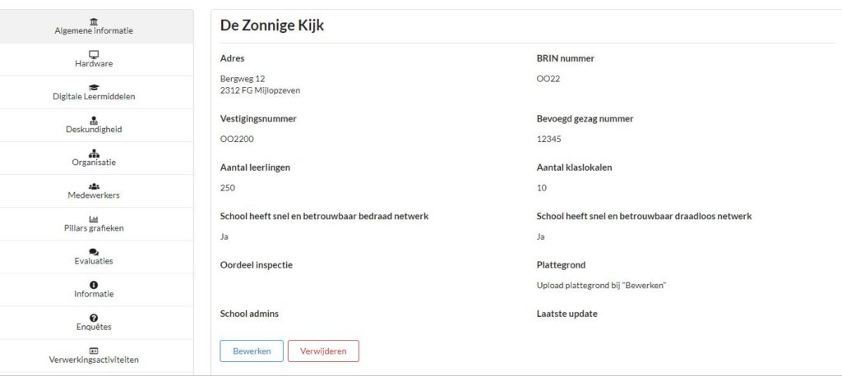Viewport: 842px width, 376px height.
Task: Click the graduation cap icon for Digitale Leermiddelen
Action: [x=94, y=87]
